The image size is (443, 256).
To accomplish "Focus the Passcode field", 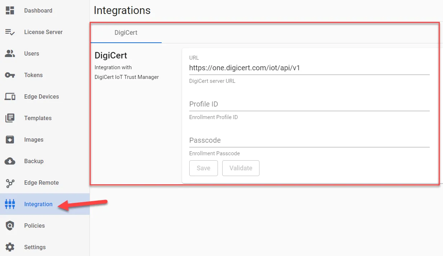I will 309,140.
